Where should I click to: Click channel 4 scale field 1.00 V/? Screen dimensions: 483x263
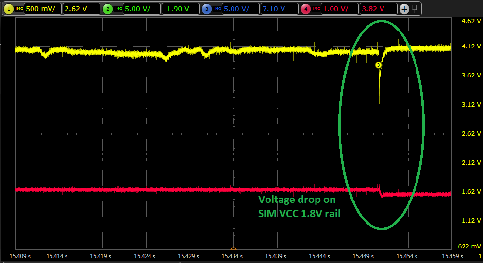point(340,9)
